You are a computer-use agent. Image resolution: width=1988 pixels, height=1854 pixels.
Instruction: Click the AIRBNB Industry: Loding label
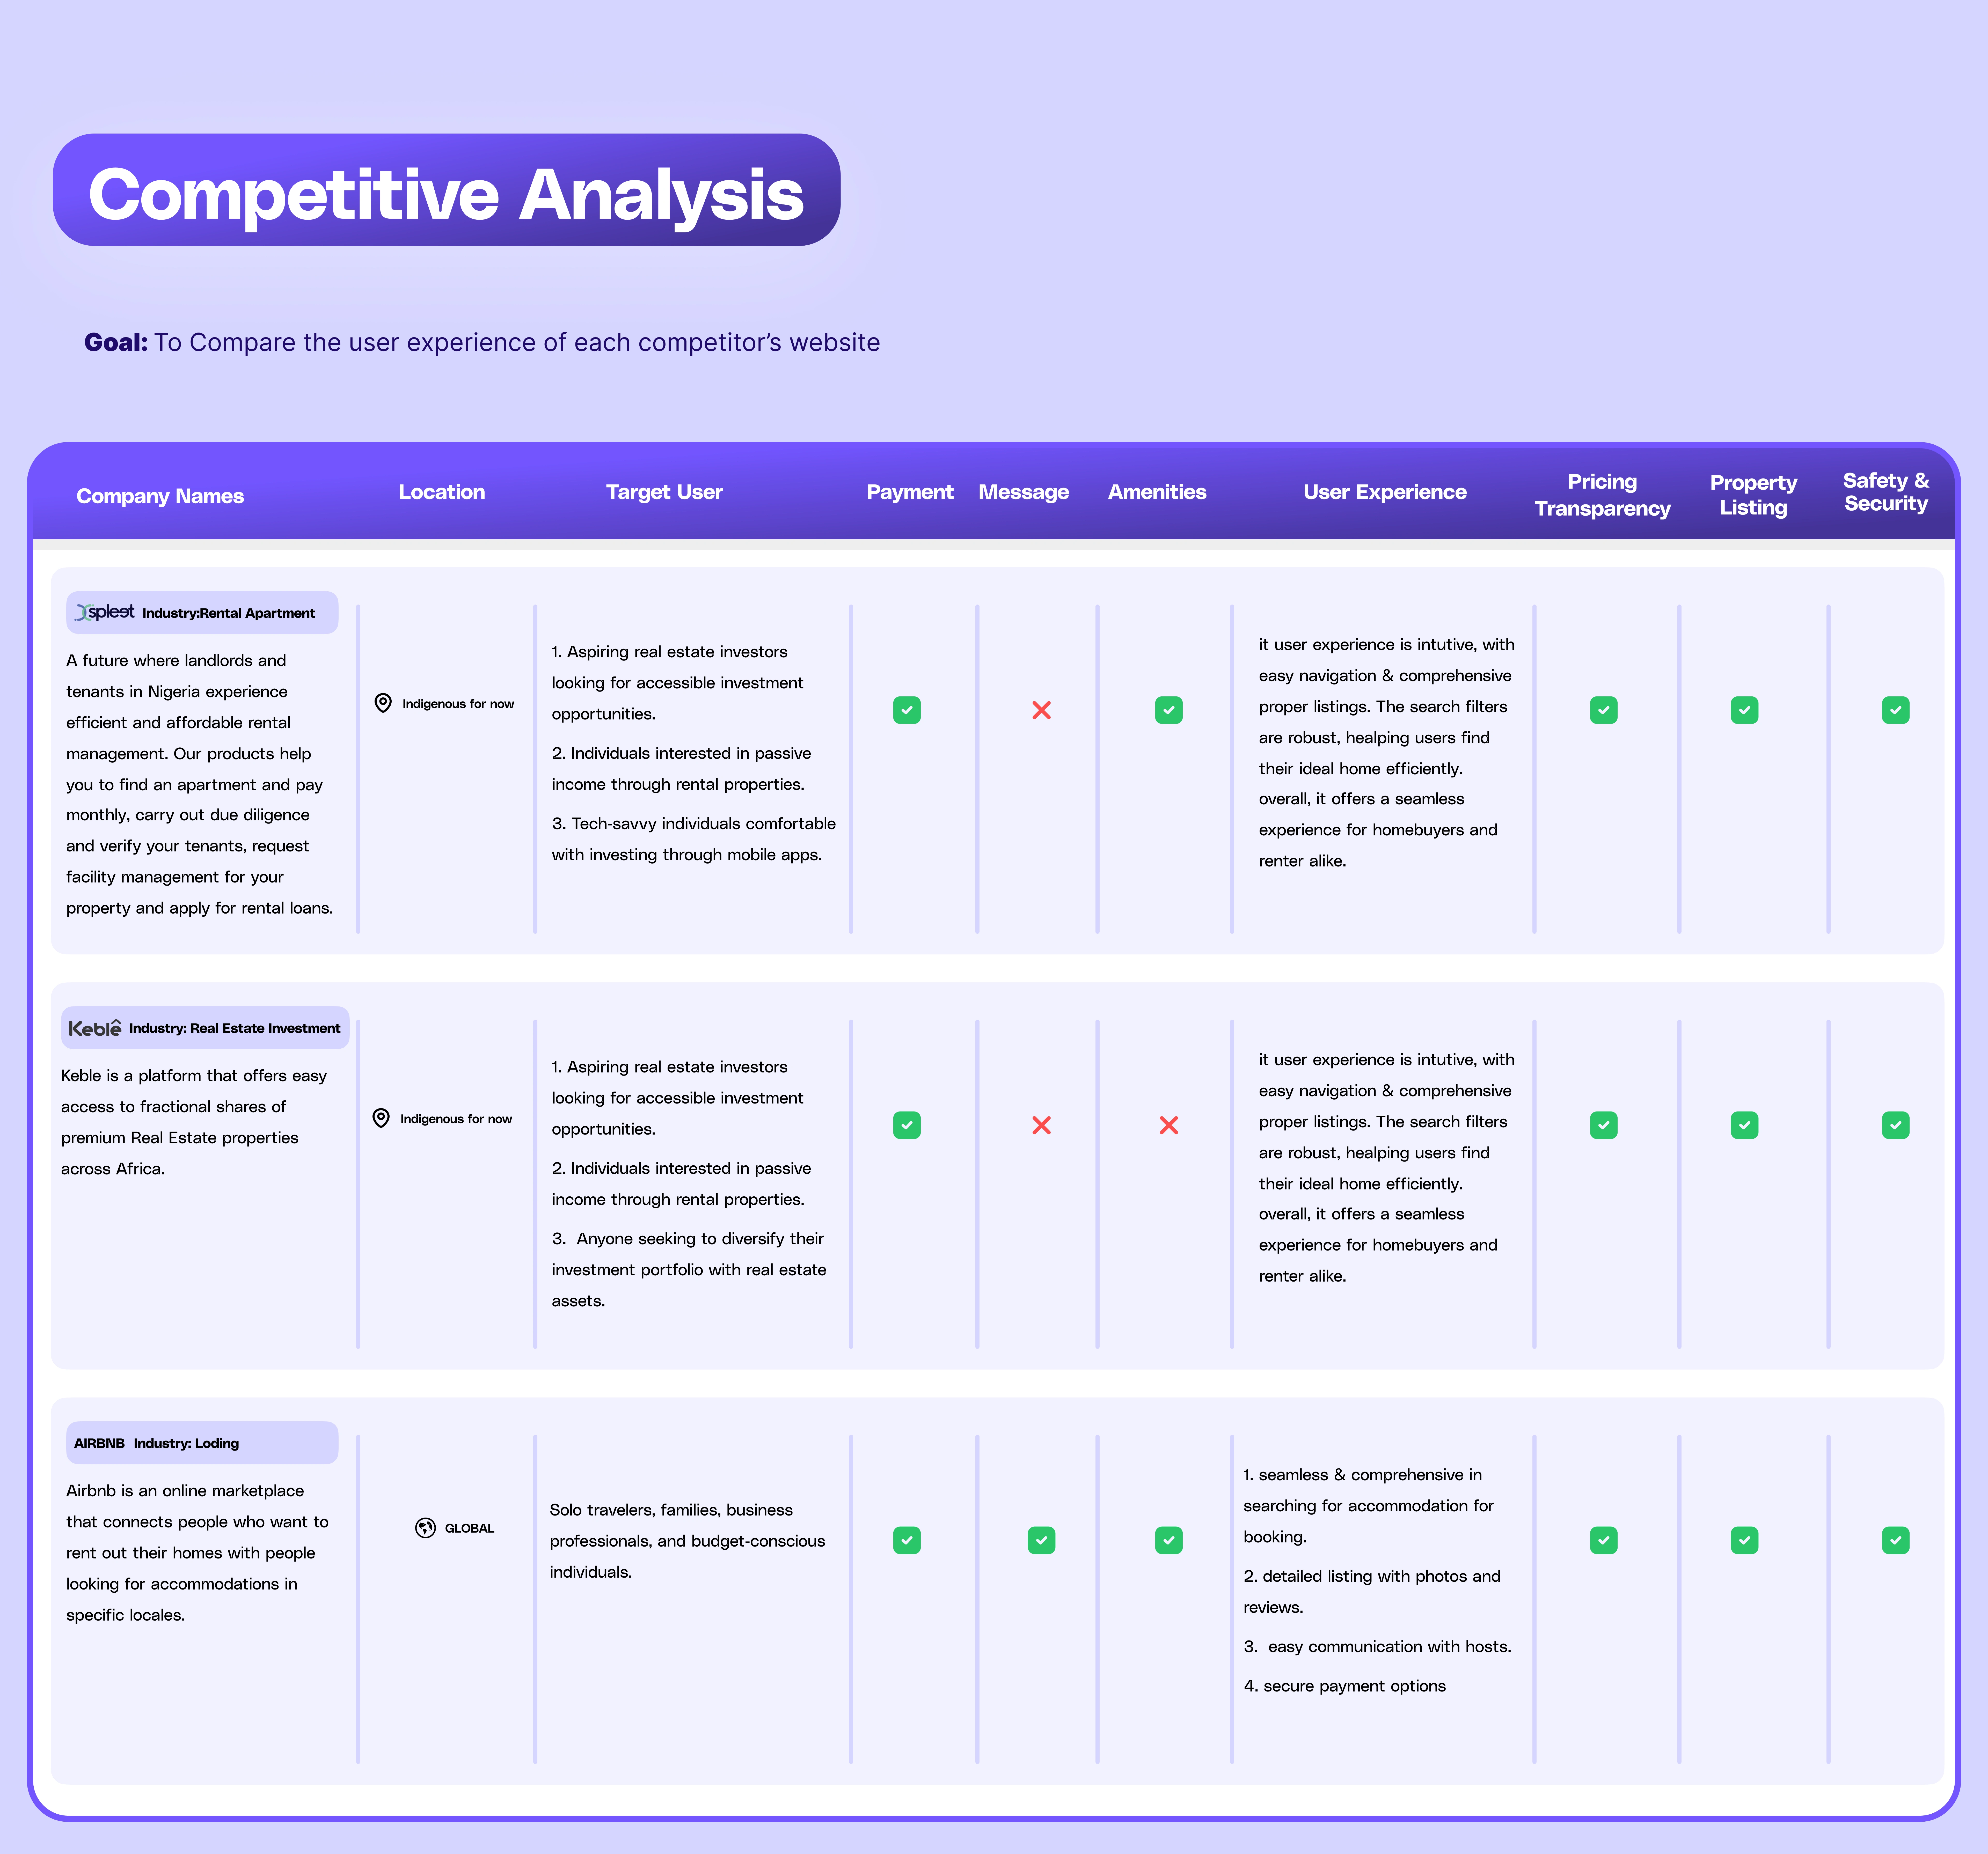pyautogui.click(x=157, y=1443)
